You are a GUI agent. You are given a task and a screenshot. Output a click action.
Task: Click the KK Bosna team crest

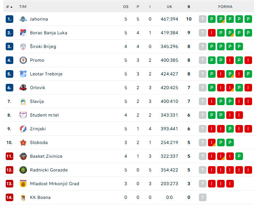click(23, 197)
